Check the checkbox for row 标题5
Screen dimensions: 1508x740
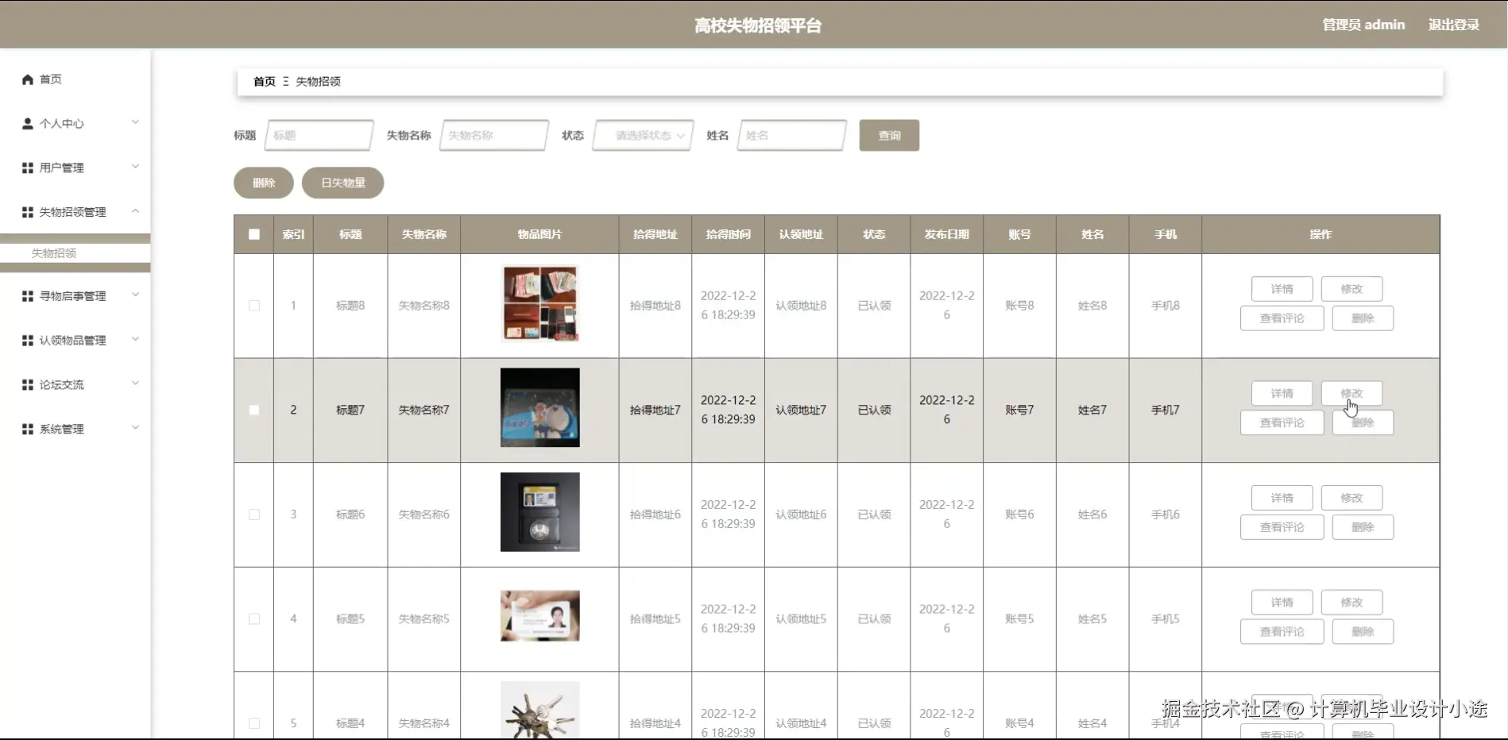254,619
